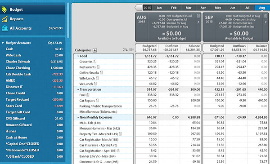Open the Discover IT account

33,87
